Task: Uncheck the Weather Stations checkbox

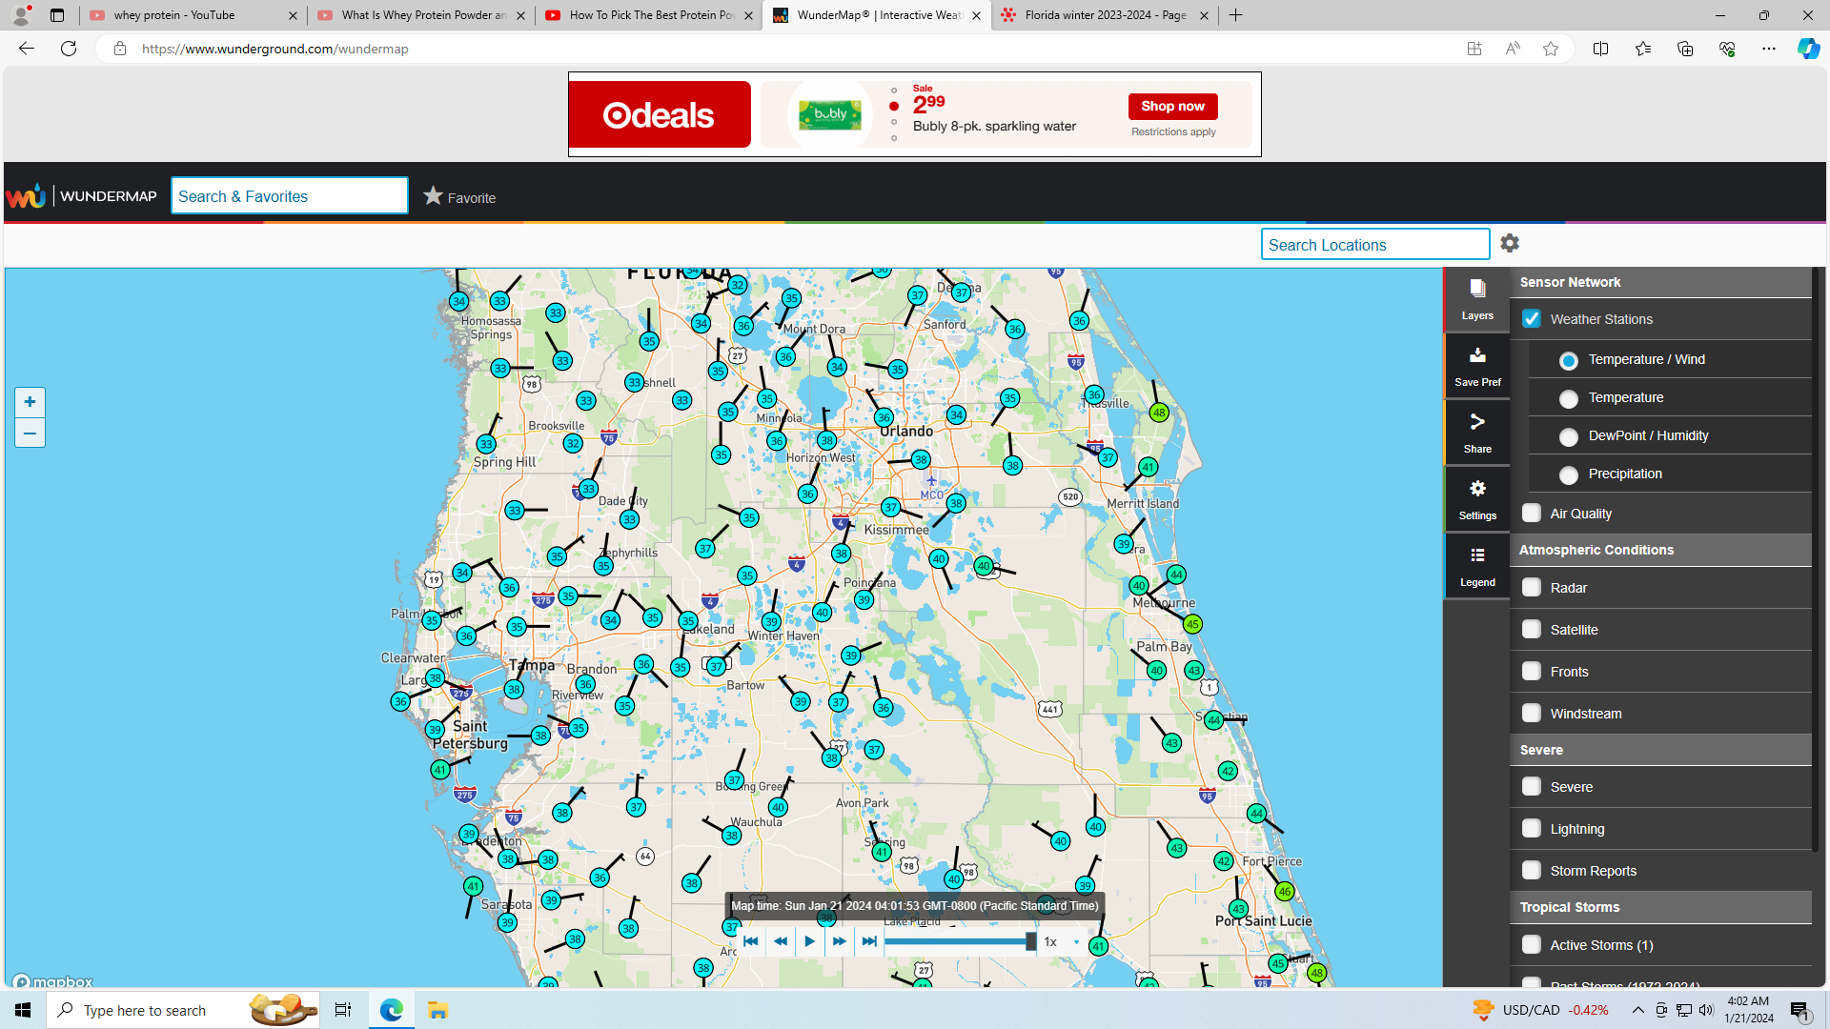Action: [1531, 319]
